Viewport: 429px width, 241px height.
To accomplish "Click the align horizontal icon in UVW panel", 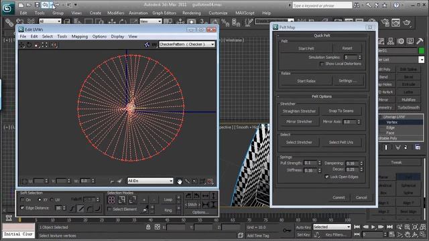I will (205, 196).
